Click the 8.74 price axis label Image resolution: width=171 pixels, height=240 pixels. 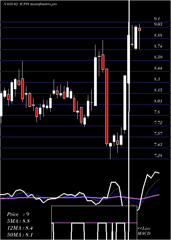tap(158, 46)
